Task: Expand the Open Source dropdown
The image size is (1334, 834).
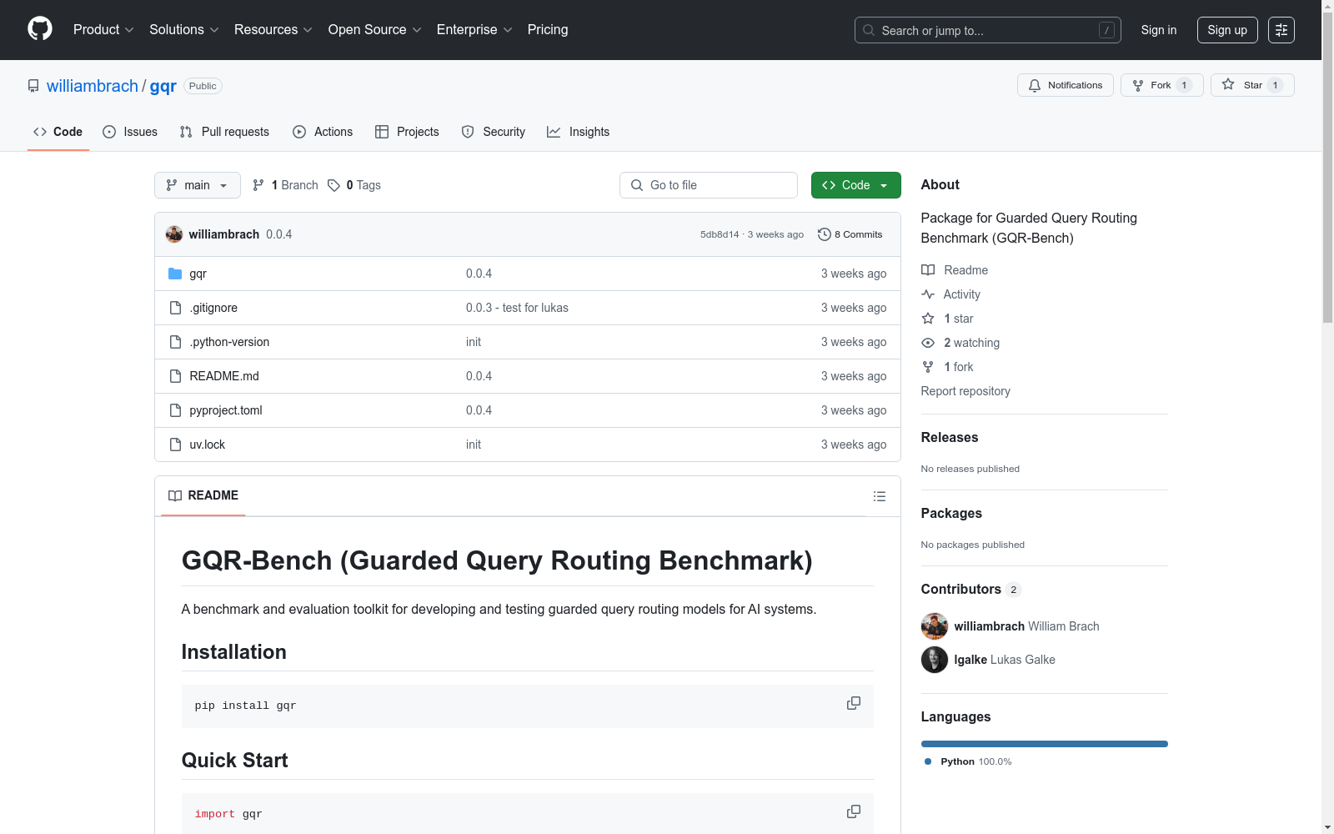Action: coord(375,30)
